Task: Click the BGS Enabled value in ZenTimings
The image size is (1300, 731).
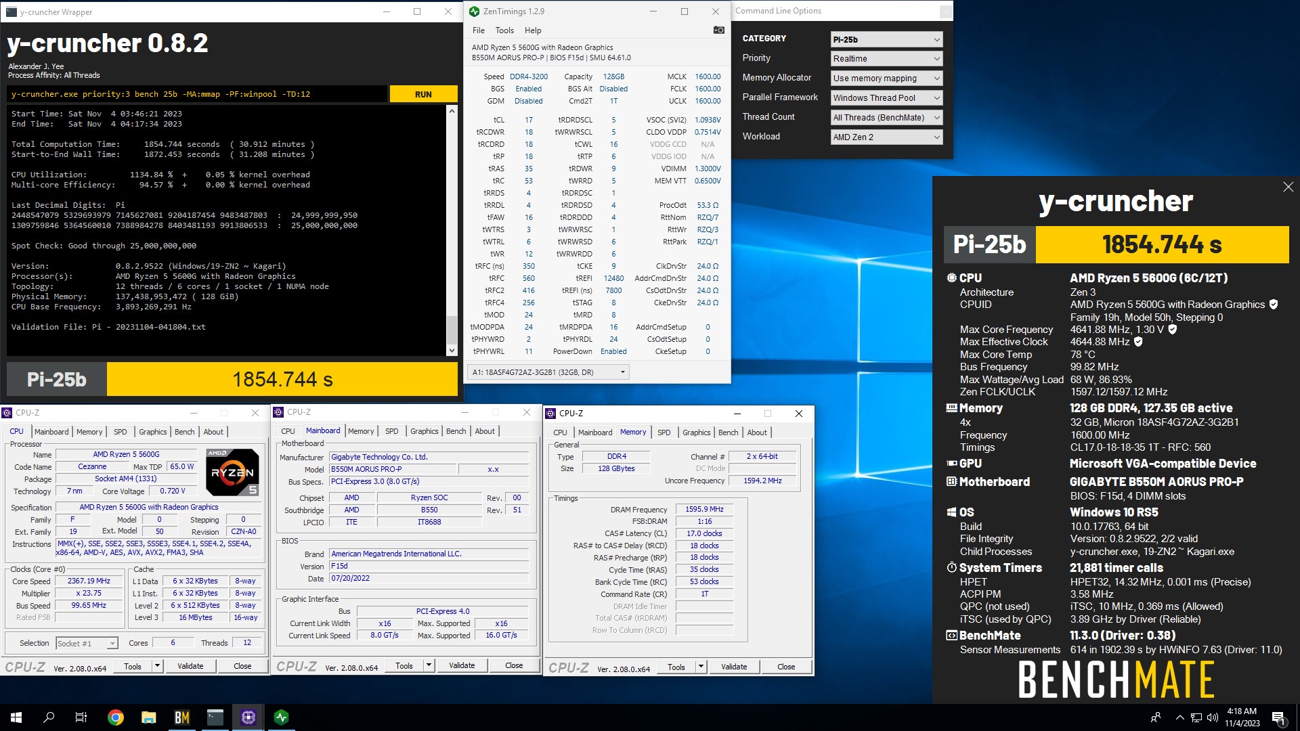Action: (x=528, y=89)
